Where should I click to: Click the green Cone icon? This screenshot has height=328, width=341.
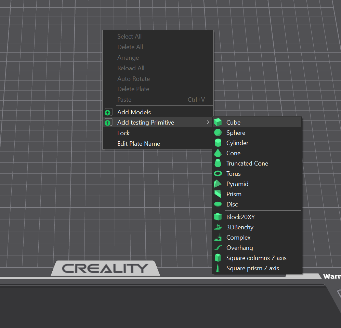218,153
